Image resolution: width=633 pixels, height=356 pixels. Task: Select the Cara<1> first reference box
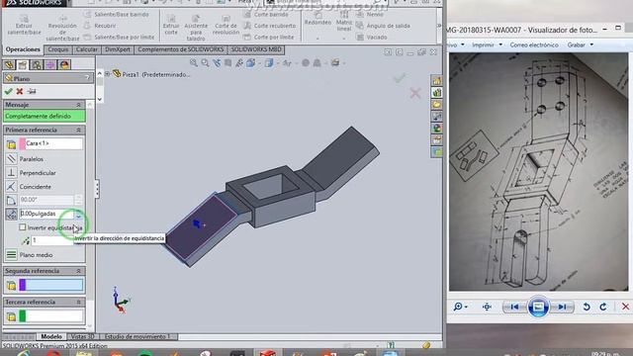click(51, 143)
